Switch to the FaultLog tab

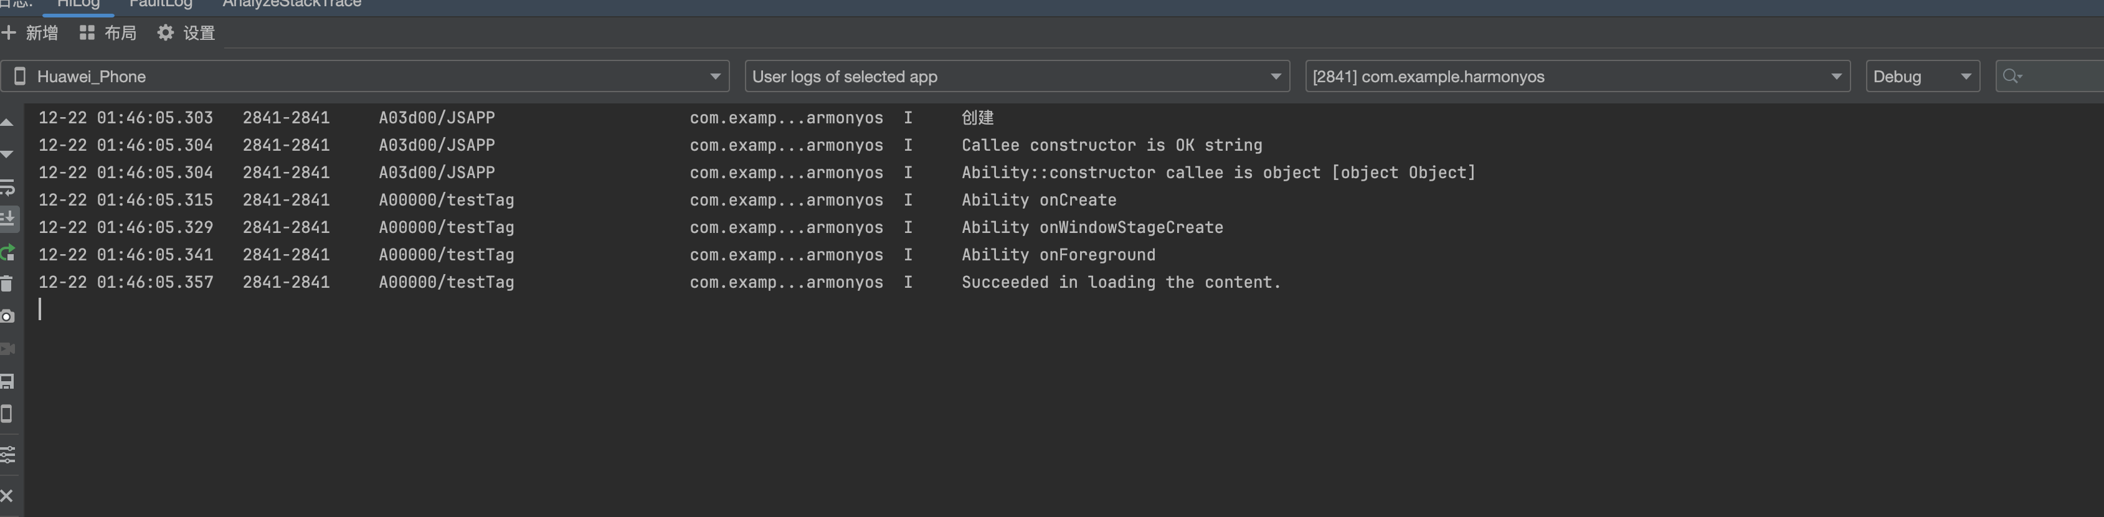tap(161, 4)
